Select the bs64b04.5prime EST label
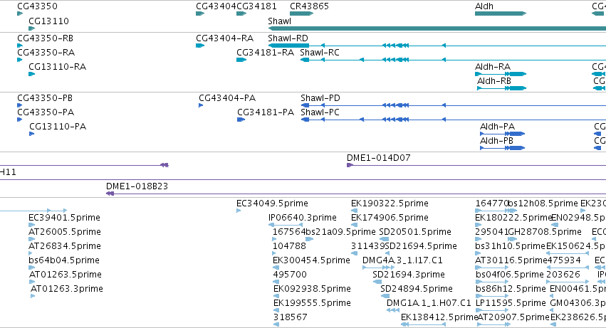The height and width of the screenshot is (328, 606). pyautogui.click(x=64, y=261)
